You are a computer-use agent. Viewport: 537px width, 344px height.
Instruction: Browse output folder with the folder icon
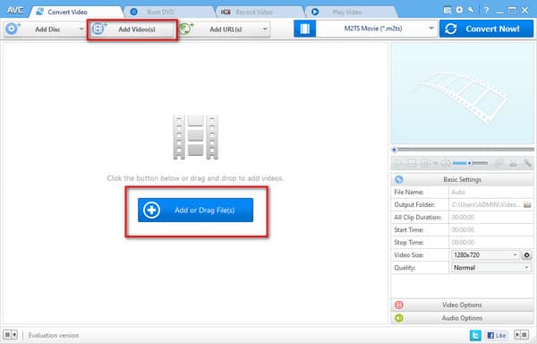527,205
